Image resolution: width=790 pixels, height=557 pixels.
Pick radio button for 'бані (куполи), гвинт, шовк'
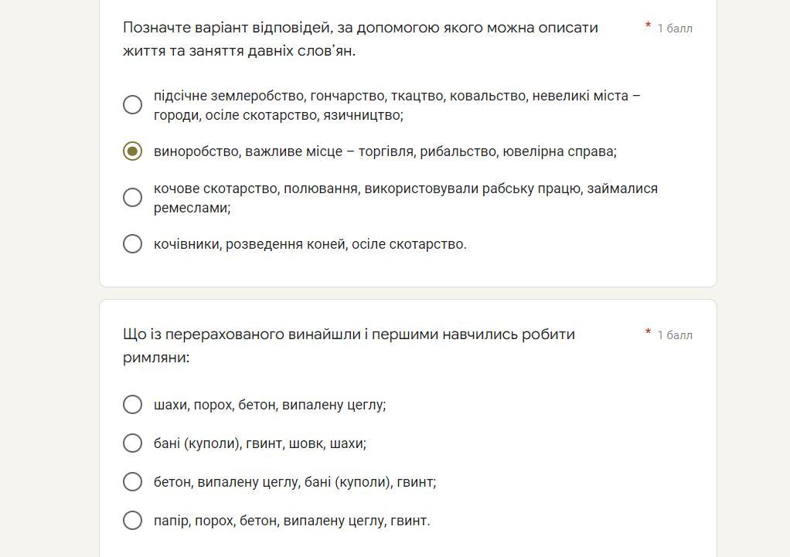pos(132,443)
